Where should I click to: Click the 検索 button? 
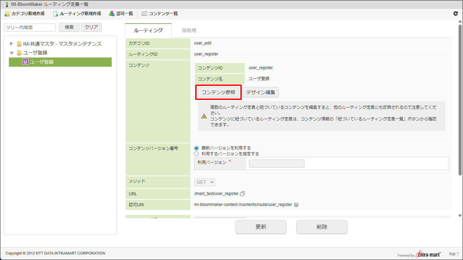69,27
